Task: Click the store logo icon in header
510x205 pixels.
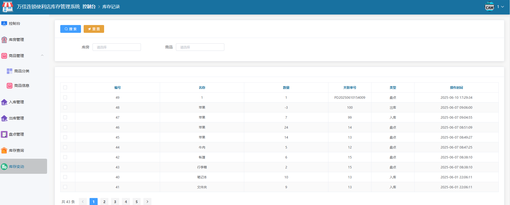Action: 8,7
